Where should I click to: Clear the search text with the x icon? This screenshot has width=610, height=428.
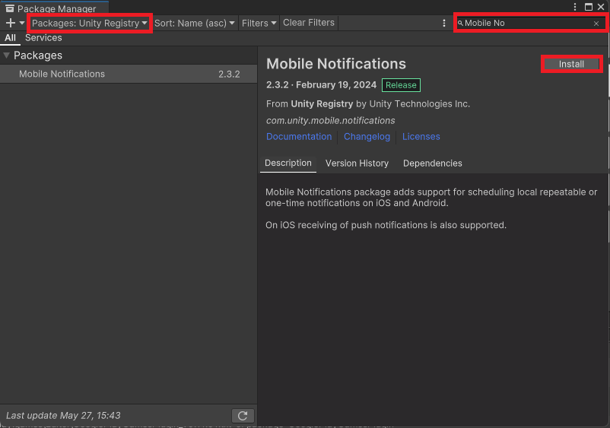click(x=596, y=24)
